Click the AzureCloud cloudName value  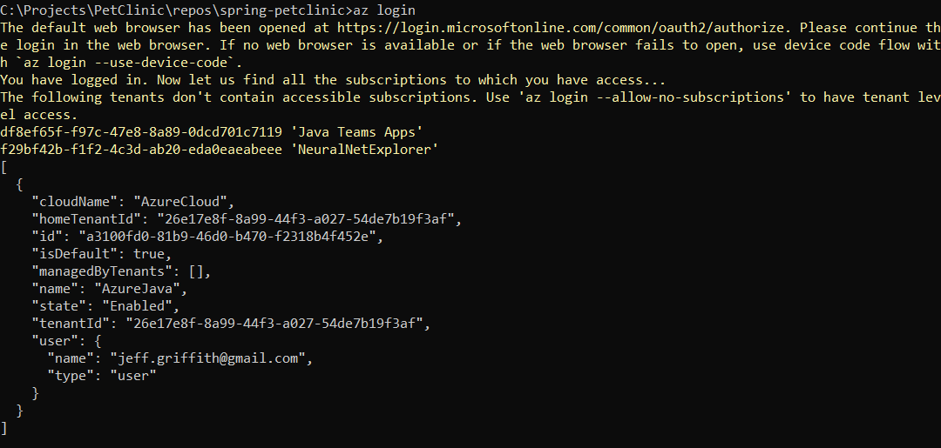click(180, 202)
